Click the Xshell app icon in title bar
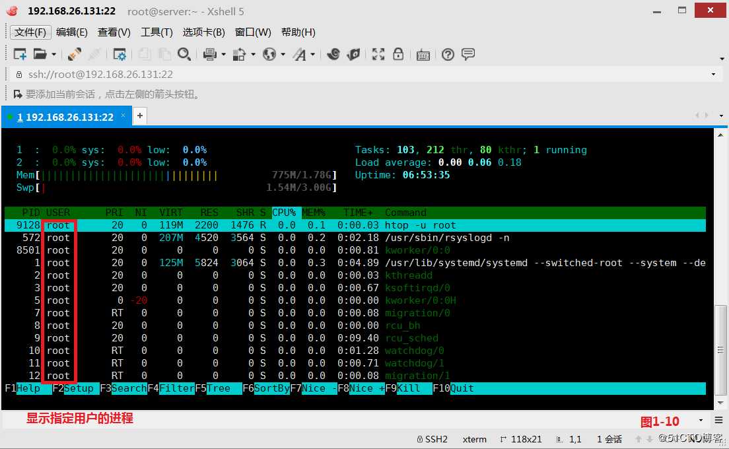The width and height of the screenshot is (729, 449). pos(13,11)
